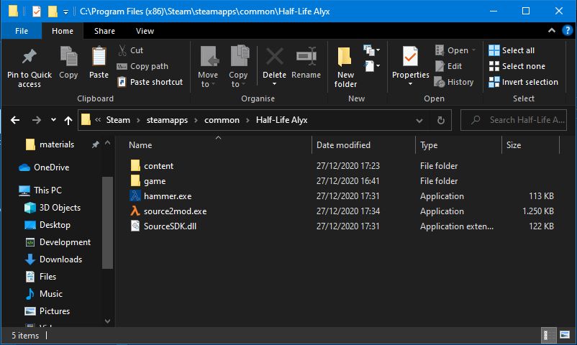The image size is (577, 345).
Task: Open the recent locations dropdown arrow
Action: tap(53, 120)
